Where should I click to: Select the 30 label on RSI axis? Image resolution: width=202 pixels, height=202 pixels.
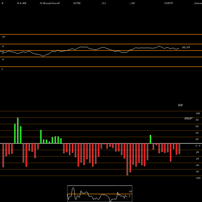pyautogui.click(x=3, y=59)
